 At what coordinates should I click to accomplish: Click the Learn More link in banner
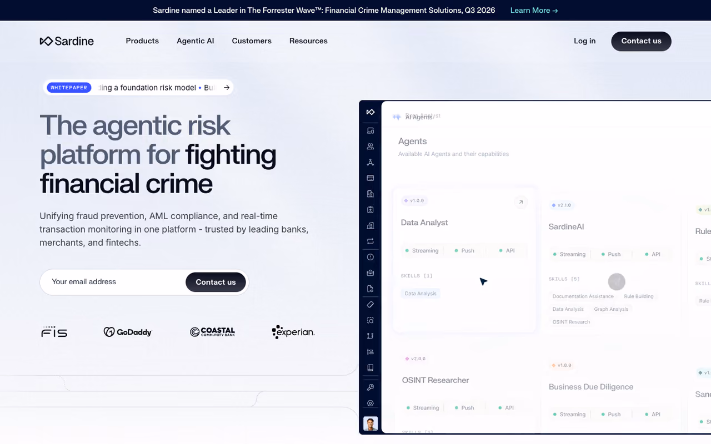coord(534,10)
